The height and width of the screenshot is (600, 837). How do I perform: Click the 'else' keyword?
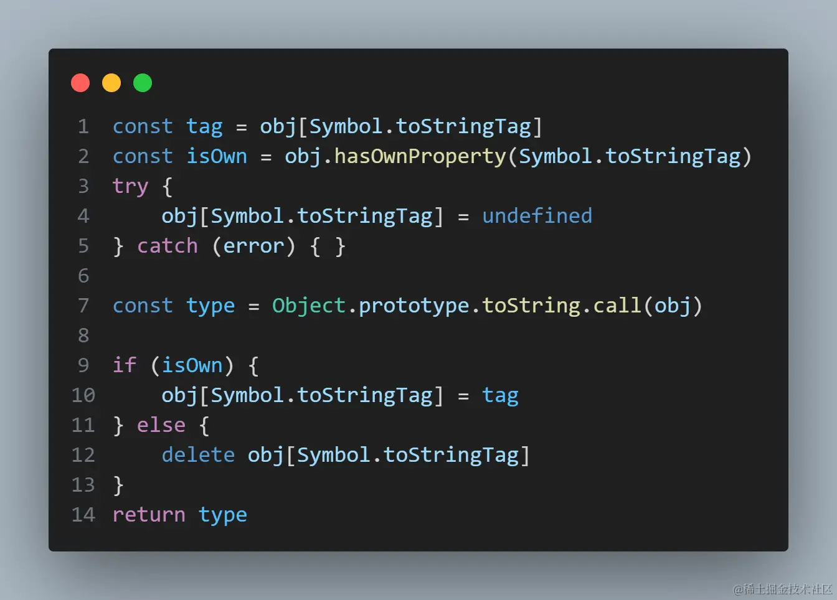pyautogui.click(x=161, y=425)
